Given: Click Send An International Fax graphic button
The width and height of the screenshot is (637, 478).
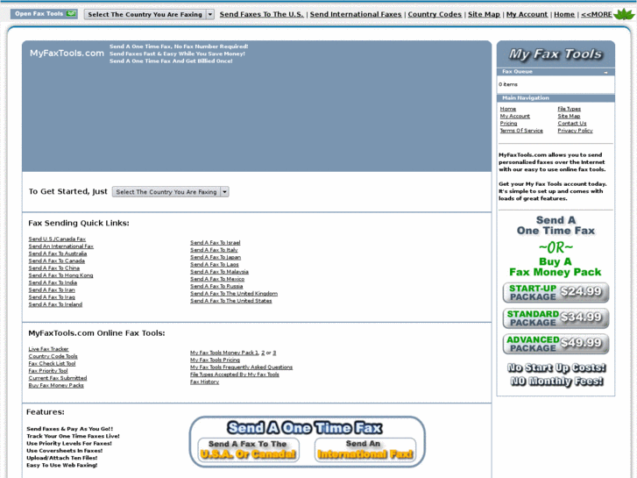Looking at the screenshot, I should pos(365,450).
